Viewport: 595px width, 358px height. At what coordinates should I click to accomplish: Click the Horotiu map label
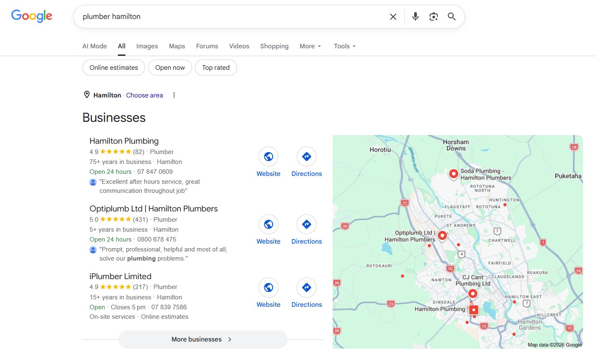point(380,150)
